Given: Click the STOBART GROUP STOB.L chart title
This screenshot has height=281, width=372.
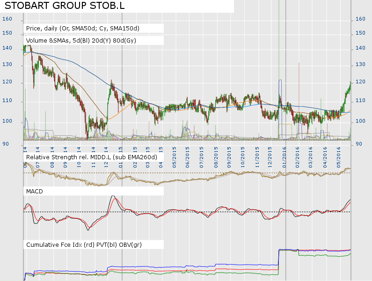Looking at the screenshot, I should coord(65,6).
